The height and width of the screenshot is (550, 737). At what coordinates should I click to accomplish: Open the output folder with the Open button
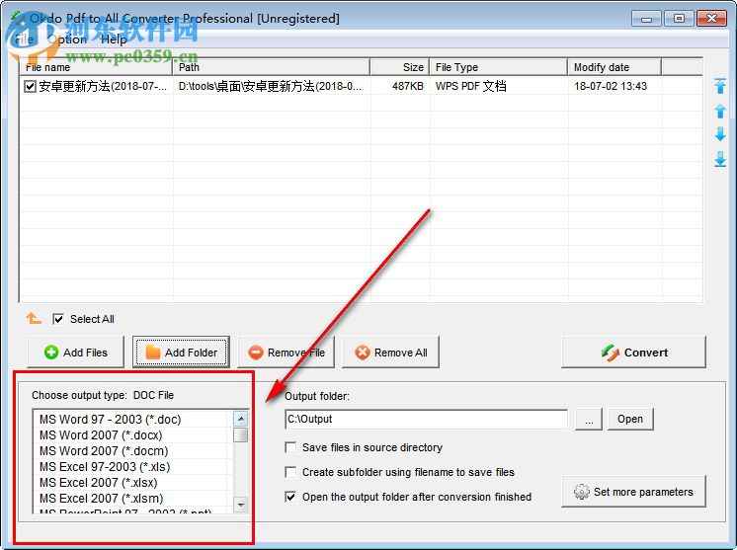click(x=630, y=419)
